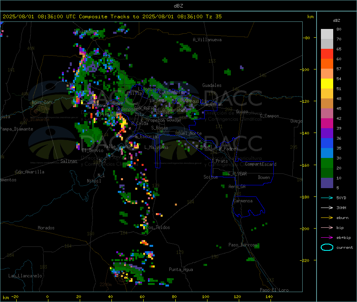
Task: Select the slate 5 dBZ color swatch
Action: click(327, 183)
